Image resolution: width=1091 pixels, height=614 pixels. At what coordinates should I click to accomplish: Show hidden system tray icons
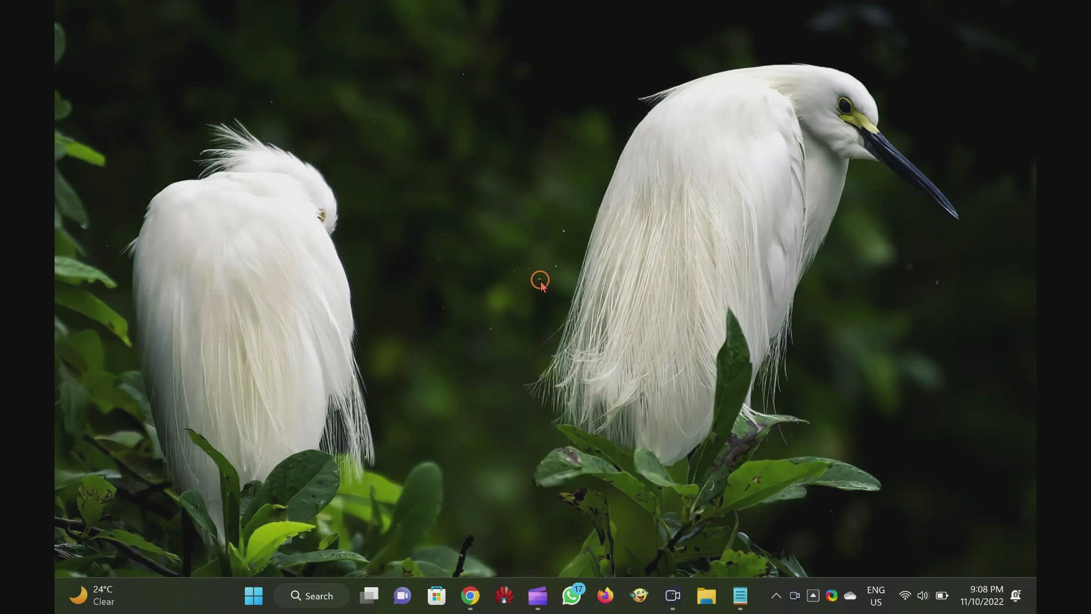776,596
